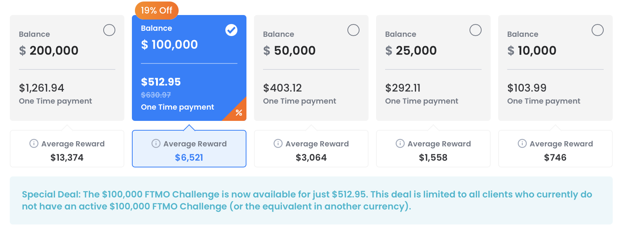The height and width of the screenshot is (229, 618).
Task: Click the checked $100,000 balance checkmark
Action: pos(231,30)
